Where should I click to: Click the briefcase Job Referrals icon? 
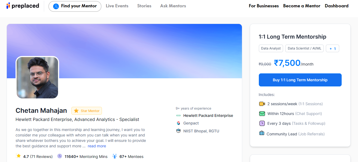click(262, 133)
